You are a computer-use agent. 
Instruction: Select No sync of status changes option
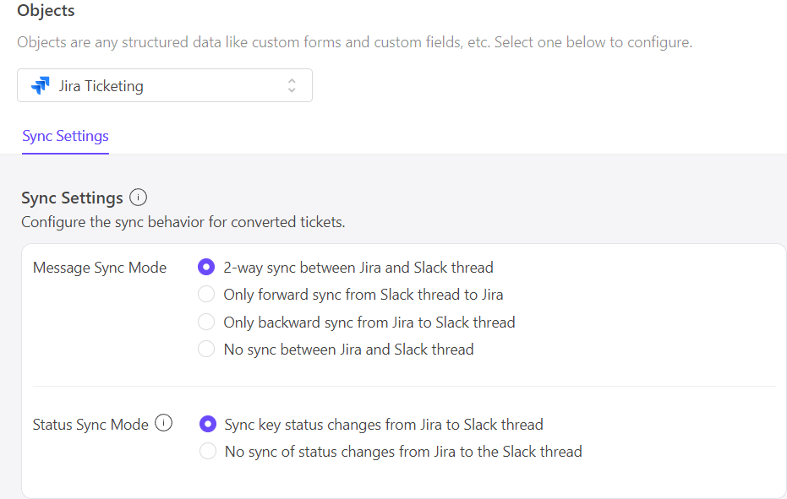(x=208, y=452)
